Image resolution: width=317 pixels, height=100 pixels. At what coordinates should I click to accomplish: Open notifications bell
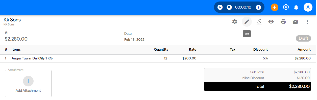point(296,7)
